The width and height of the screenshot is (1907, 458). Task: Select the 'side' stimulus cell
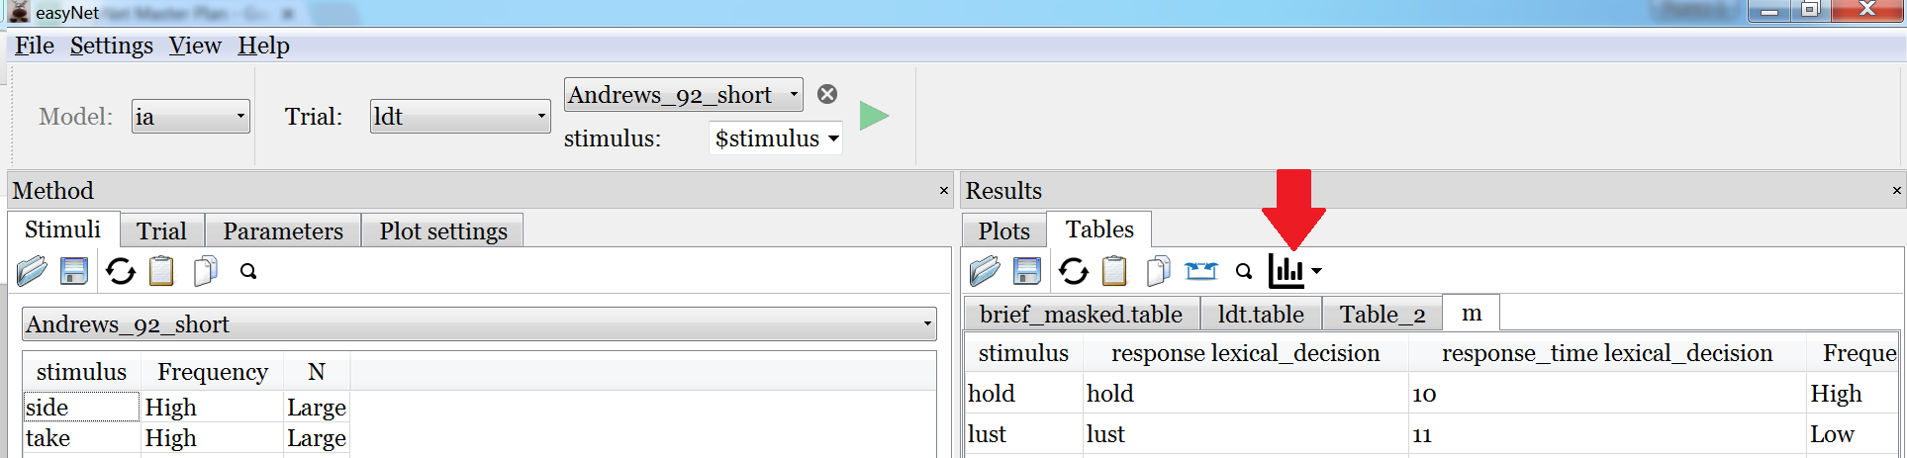pos(81,408)
